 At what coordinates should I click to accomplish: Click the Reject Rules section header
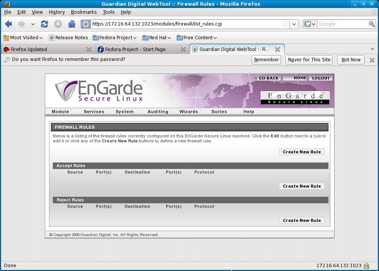pyautogui.click(x=190, y=200)
